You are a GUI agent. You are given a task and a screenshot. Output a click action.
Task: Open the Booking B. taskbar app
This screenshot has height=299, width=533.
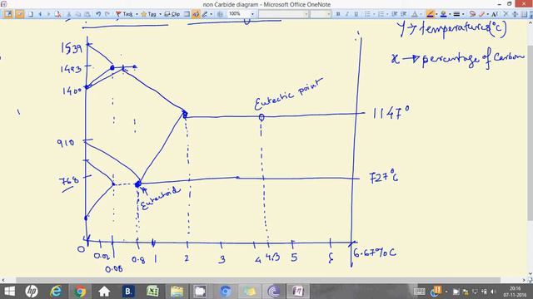coord(128,292)
